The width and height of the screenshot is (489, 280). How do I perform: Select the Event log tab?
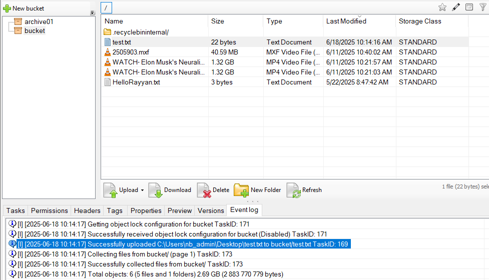pos(244,210)
